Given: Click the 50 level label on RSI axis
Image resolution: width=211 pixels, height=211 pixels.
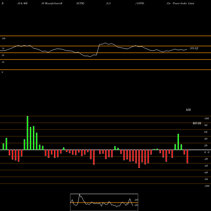Looking at the screenshot, I should click(3, 55).
